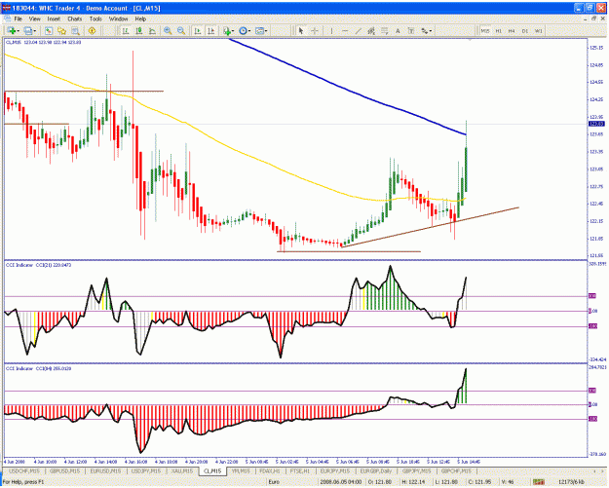Show the Market Watch window icon
This screenshot has height=488, width=609.
click(x=49, y=30)
